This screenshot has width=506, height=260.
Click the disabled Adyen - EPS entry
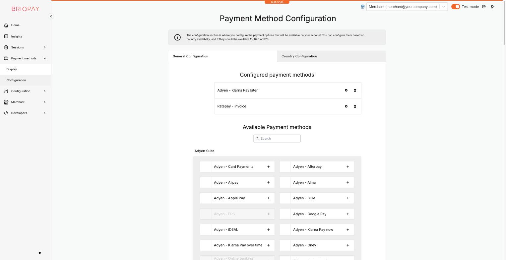237,214
